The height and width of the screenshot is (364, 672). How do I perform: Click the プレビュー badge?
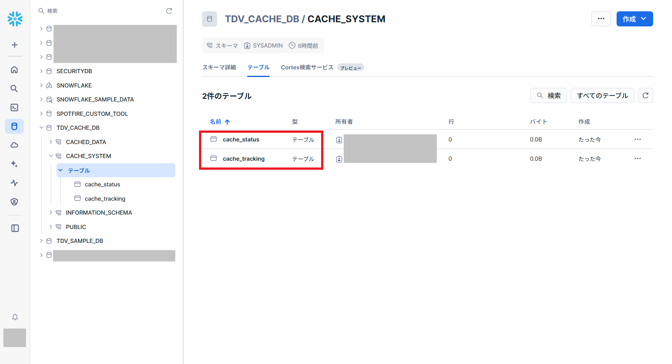[x=351, y=68]
